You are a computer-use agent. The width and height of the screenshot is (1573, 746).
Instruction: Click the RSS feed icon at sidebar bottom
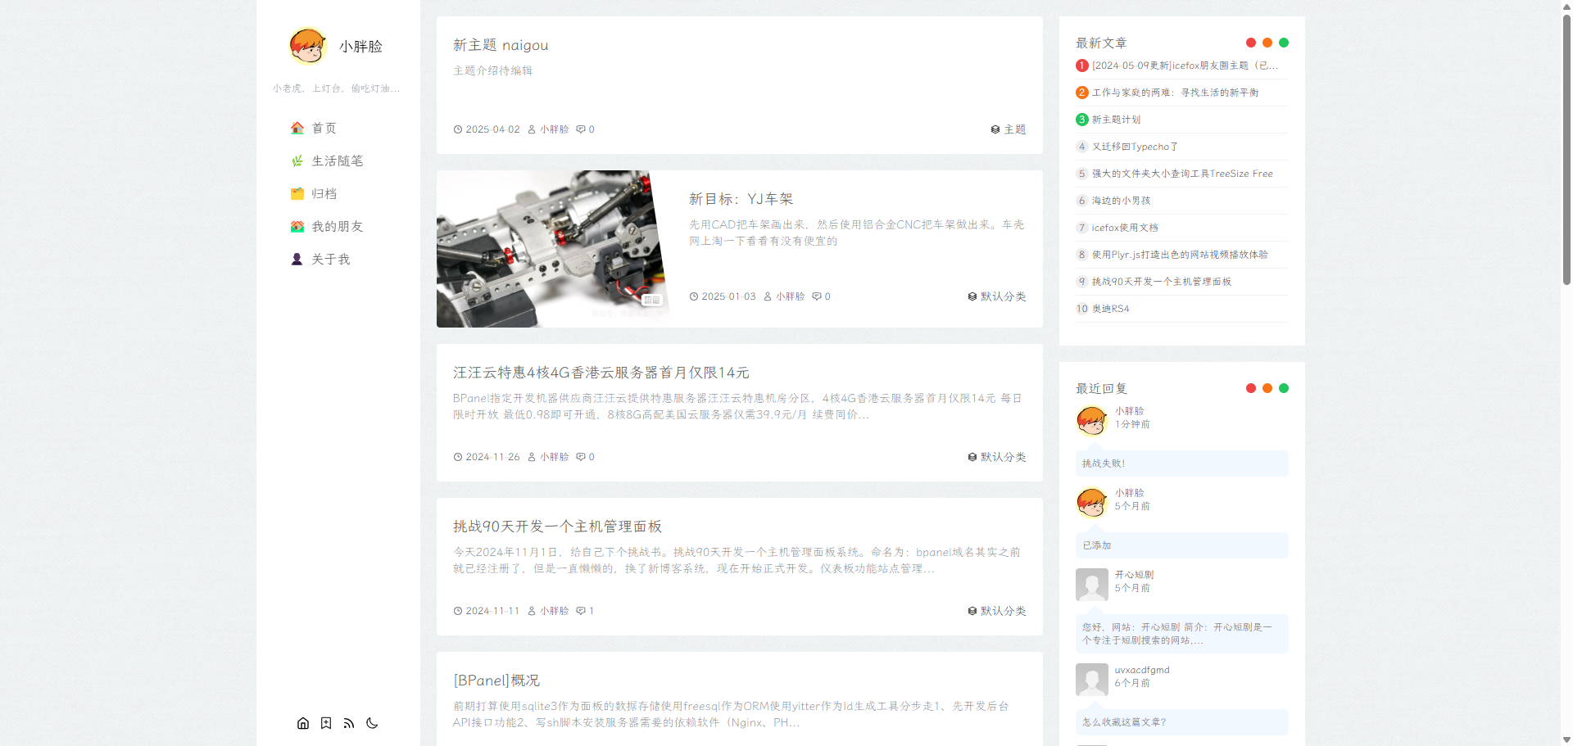point(349,723)
